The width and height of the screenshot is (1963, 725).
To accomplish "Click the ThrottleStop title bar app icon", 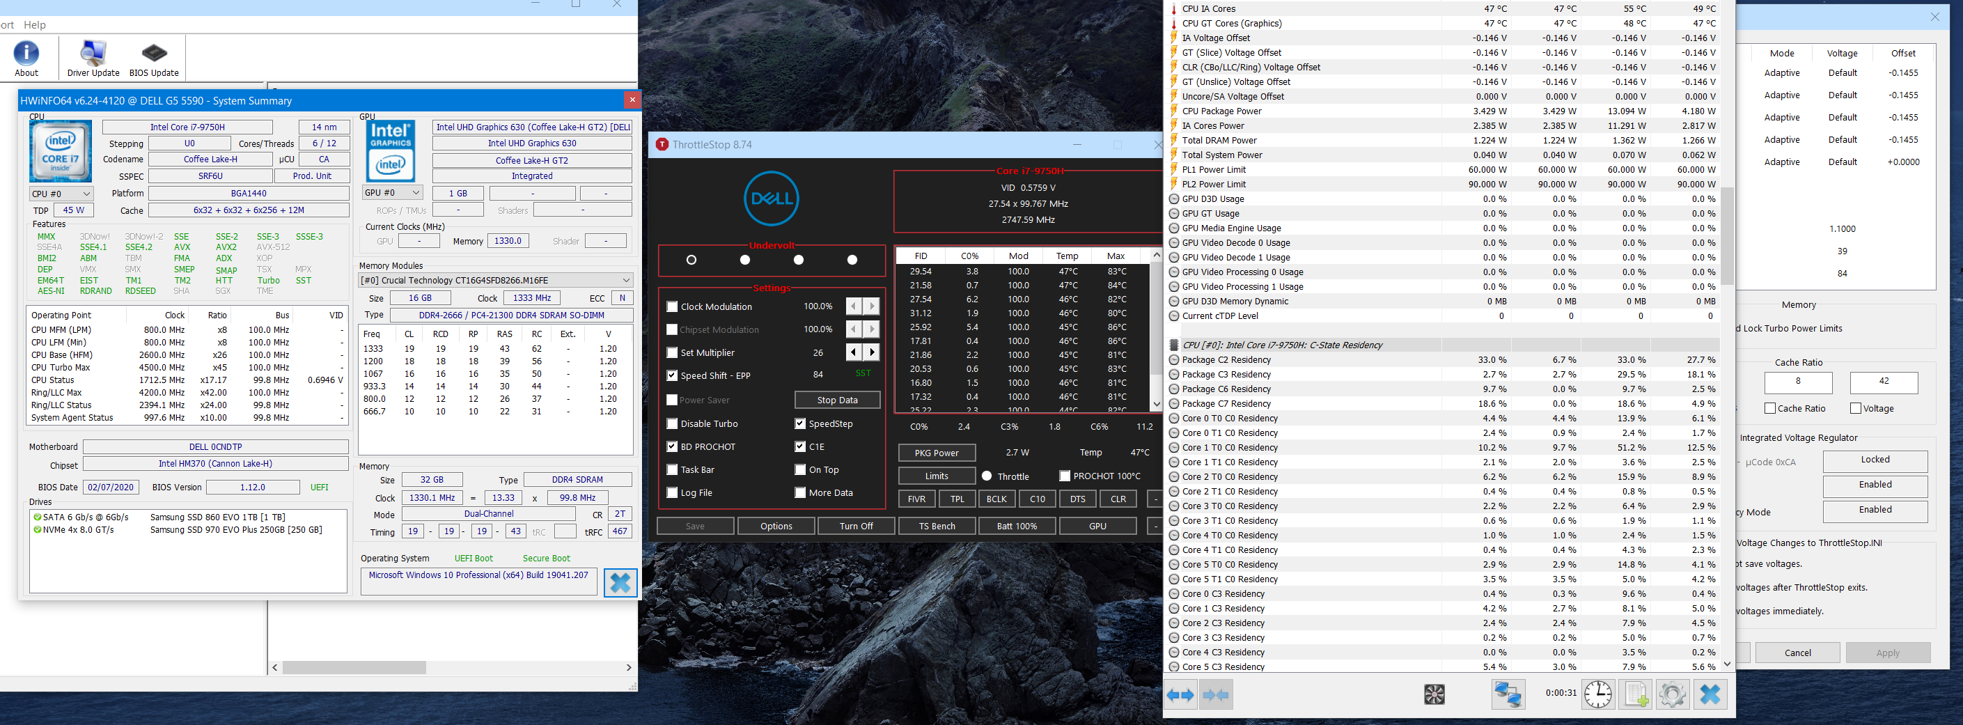I will click(662, 144).
